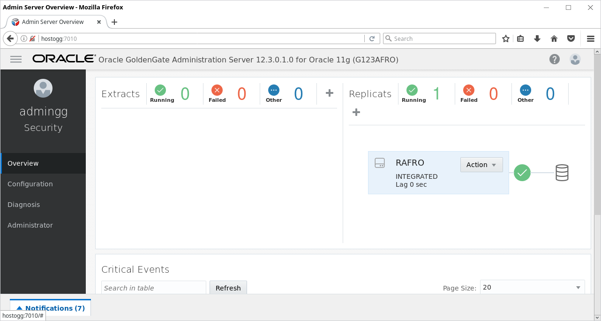
Task: Open Diagnosis in the sidebar
Action: pyautogui.click(x=43, y=205)
